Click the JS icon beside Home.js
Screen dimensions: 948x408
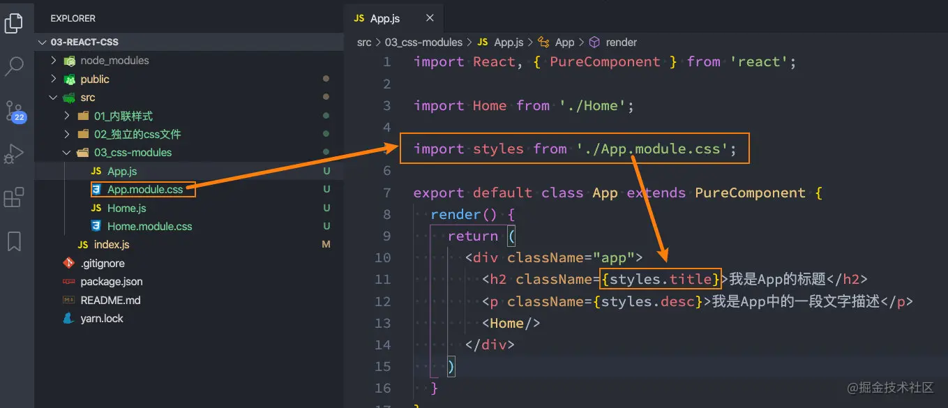coord(96,208)
